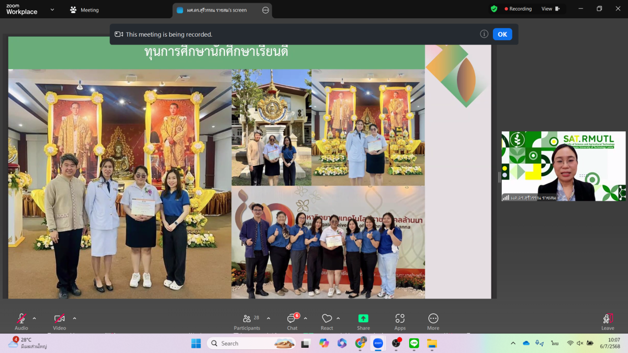Open the Zoom Apps panel

pyautogui.click(x=400, y=322)
